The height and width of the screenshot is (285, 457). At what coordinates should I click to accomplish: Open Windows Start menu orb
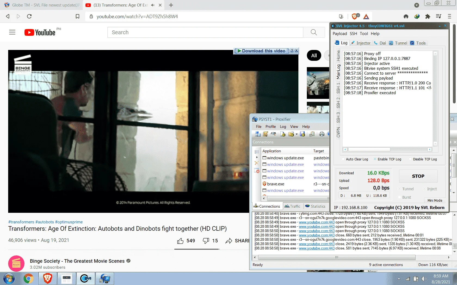pyautogui.click(x=9, y=278)
